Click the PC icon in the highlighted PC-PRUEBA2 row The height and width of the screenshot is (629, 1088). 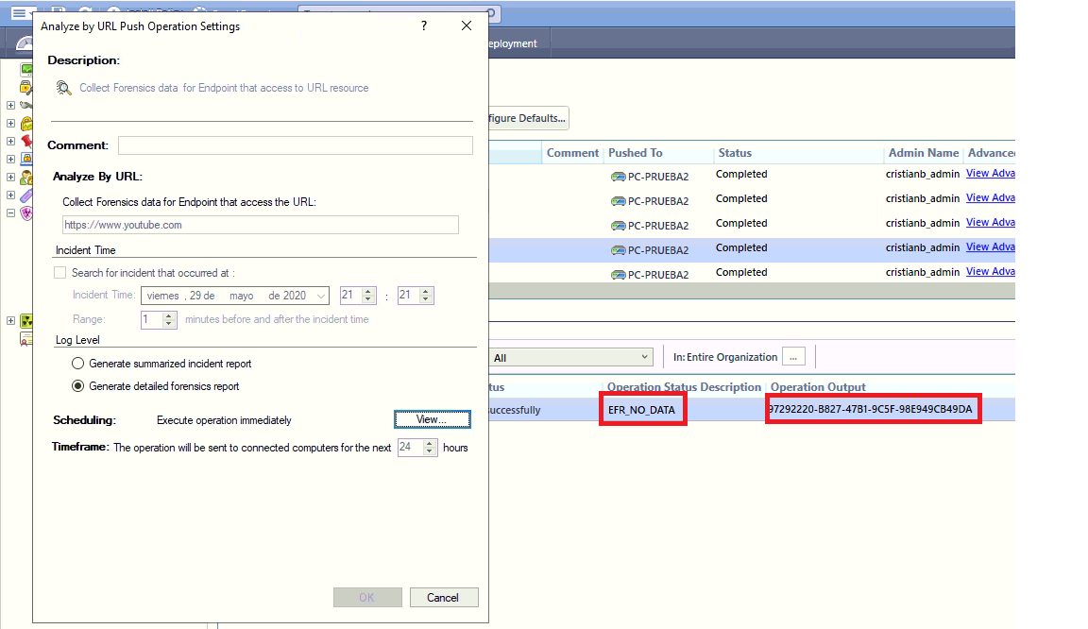tap(618, 250)
